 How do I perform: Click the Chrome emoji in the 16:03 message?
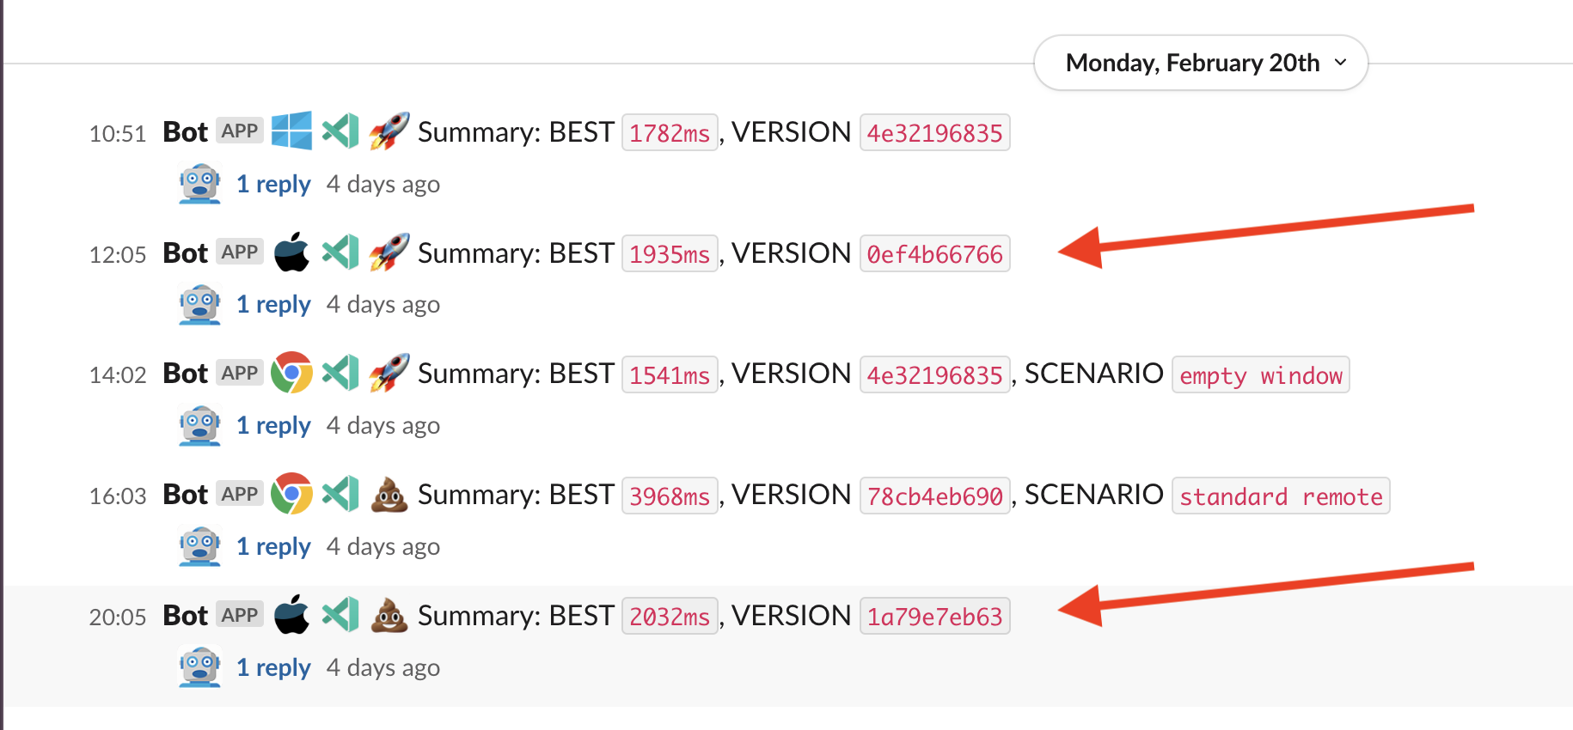pos(292,495)
